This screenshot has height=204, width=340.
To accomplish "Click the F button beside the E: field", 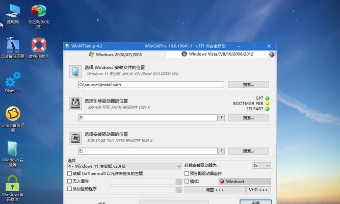I will pyautogui.click(x=221, y=151).
